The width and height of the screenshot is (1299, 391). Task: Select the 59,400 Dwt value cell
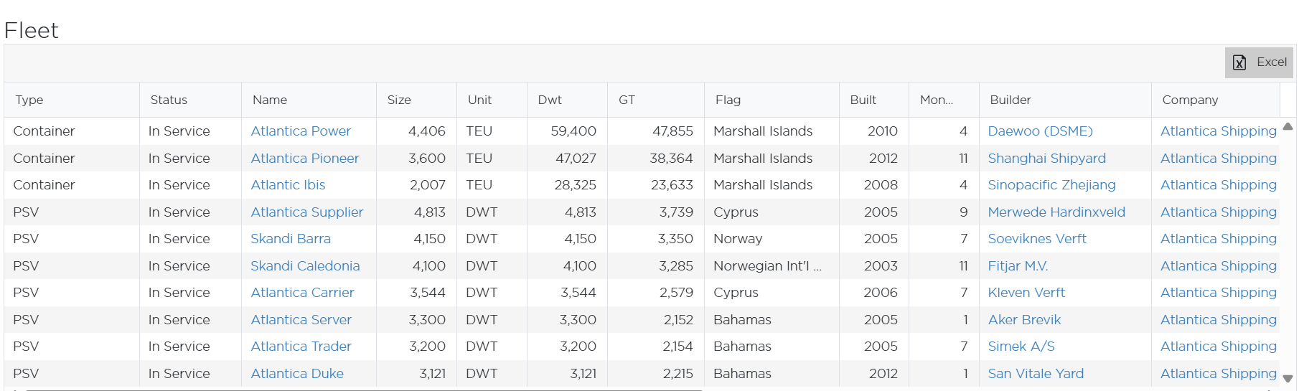click(x=567, y=131)
